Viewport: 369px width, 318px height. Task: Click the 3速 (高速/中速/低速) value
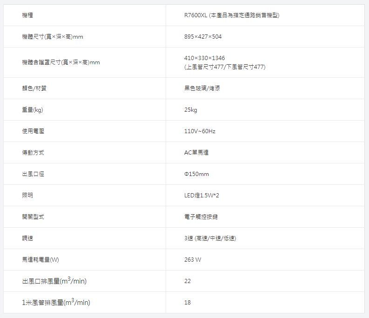(210, 238)
